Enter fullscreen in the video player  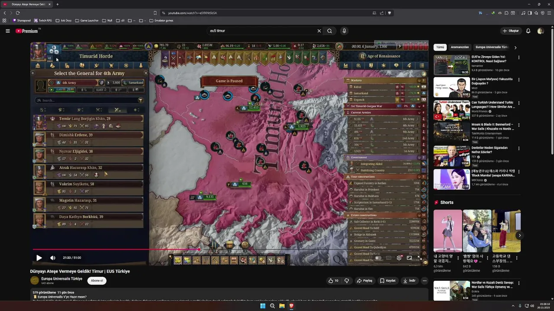click(x=419, y=258)
